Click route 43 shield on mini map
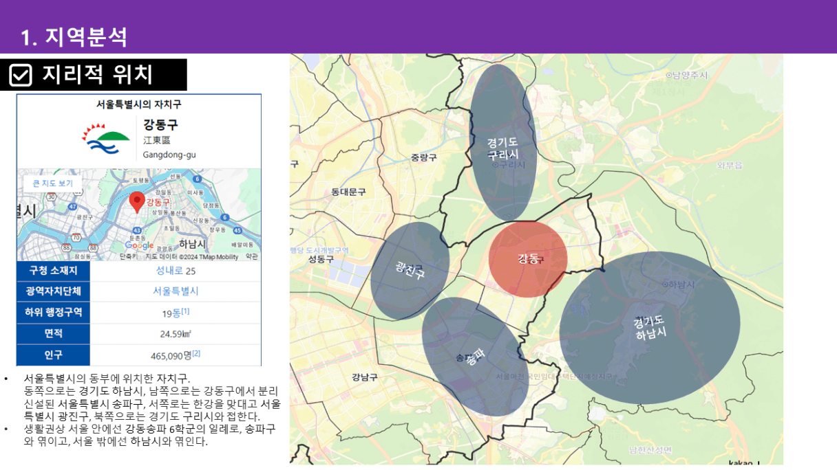 click(137, 230)
